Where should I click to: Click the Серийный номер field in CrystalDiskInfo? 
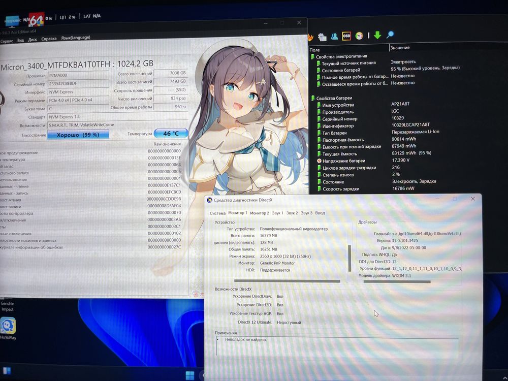(78, 83)
